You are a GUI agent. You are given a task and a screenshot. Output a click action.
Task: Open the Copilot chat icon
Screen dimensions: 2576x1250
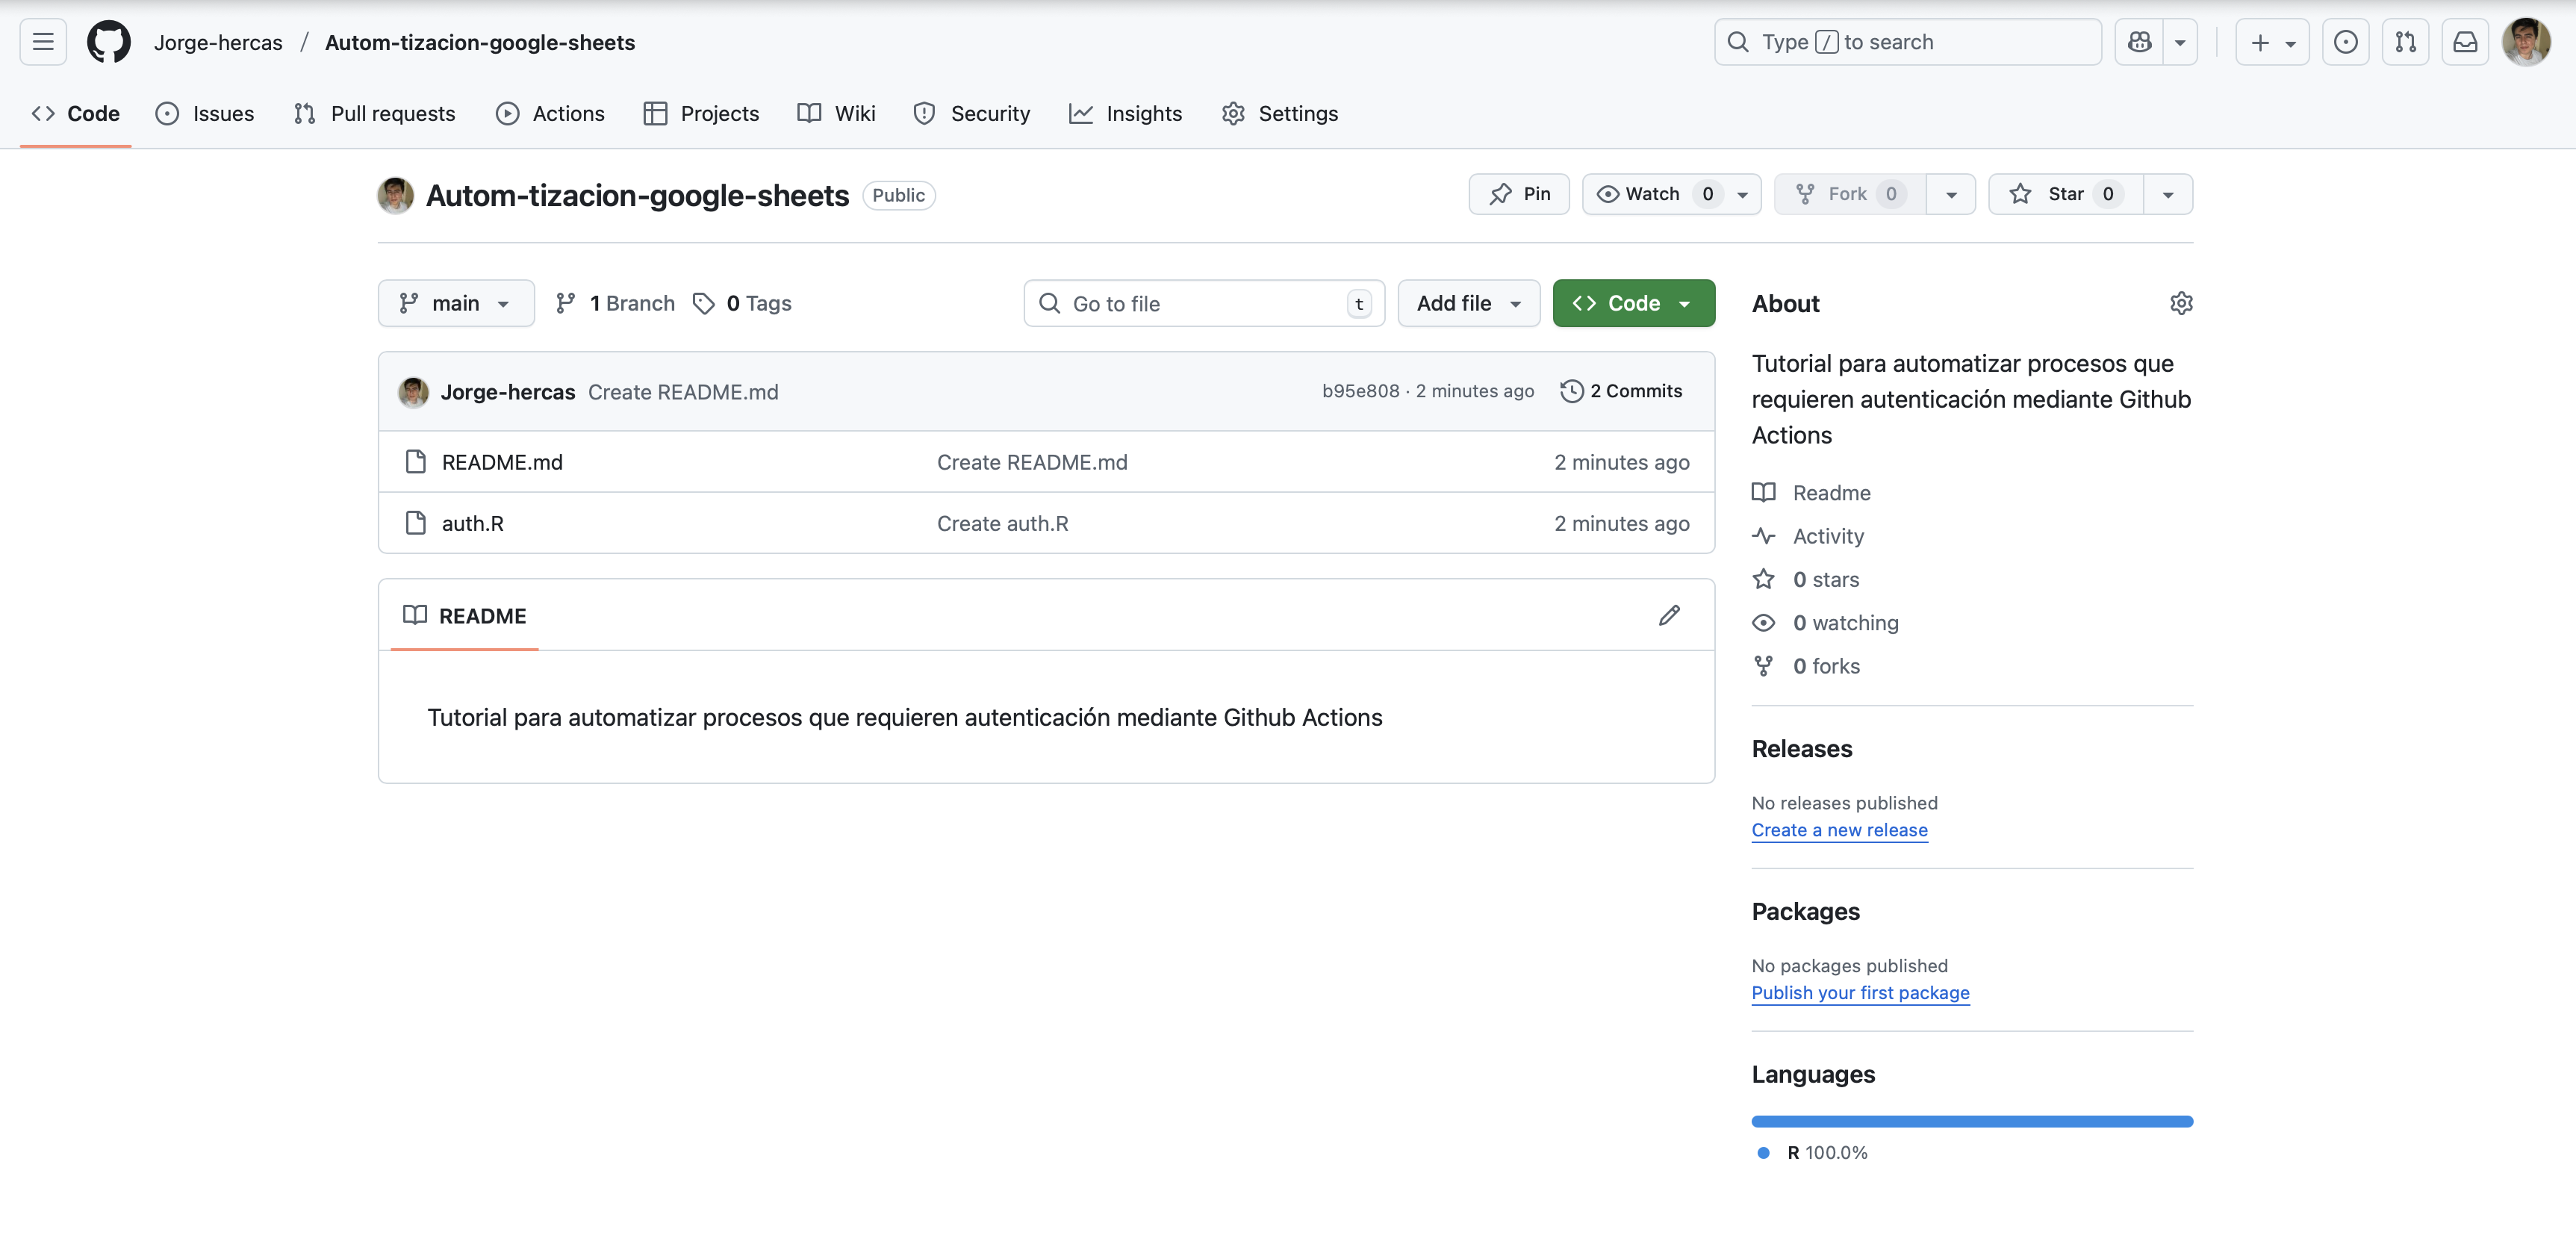[2139, 42]
